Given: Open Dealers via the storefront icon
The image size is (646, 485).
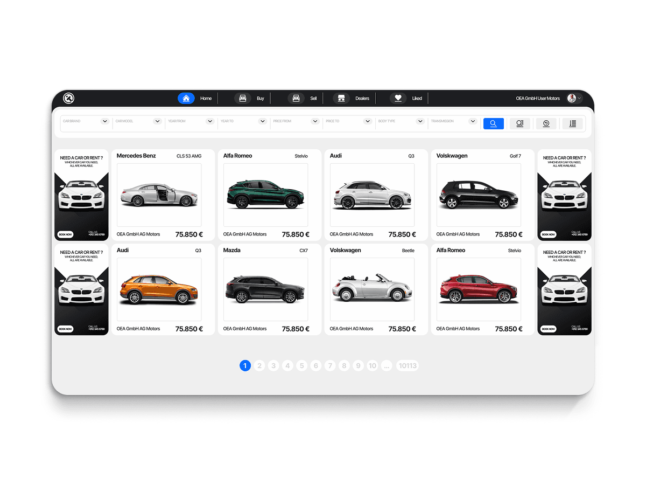Looking at the screenshot, I should coord(341,98).
